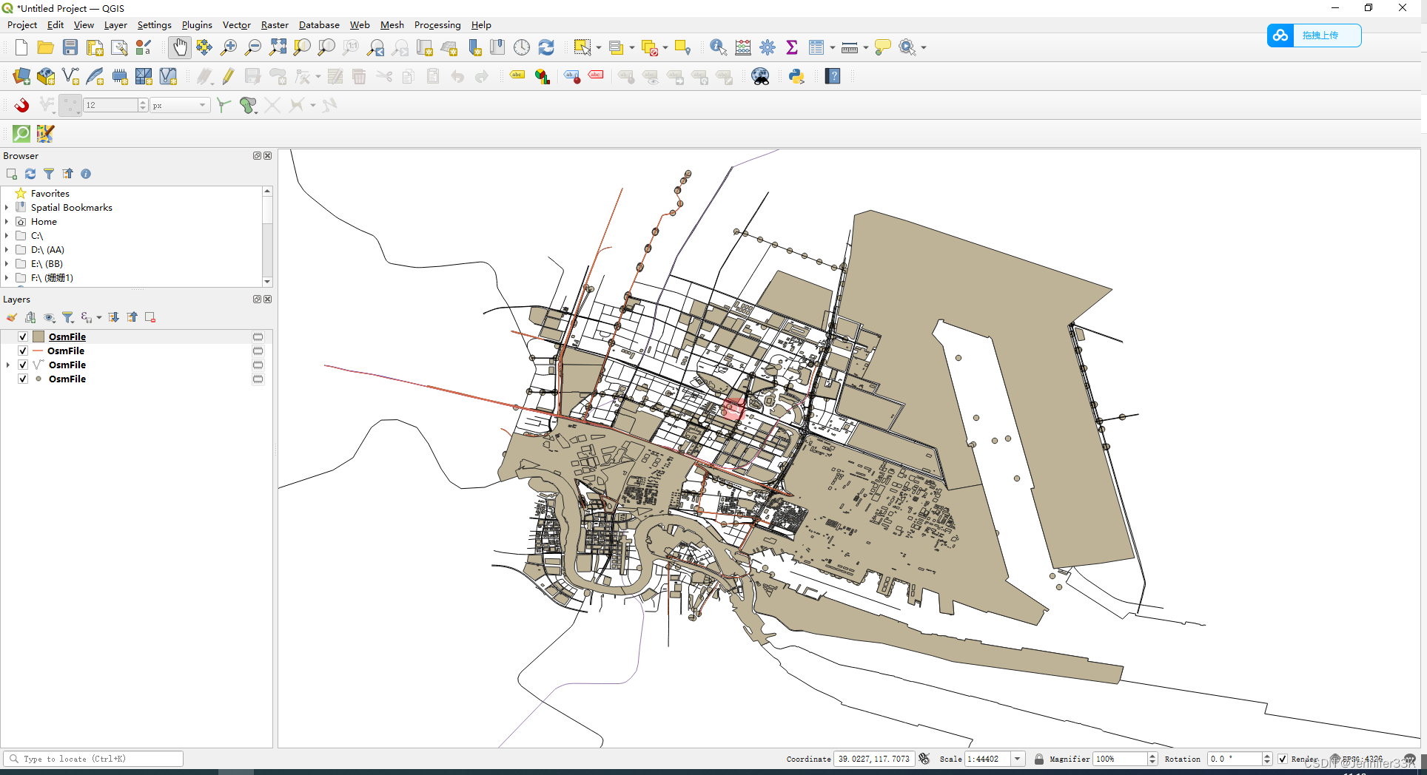Activate the Zoom In tool
Image resolution: width=1427 pixels, height=775 pixels.
pyautogui.click(x=229, y=47)
